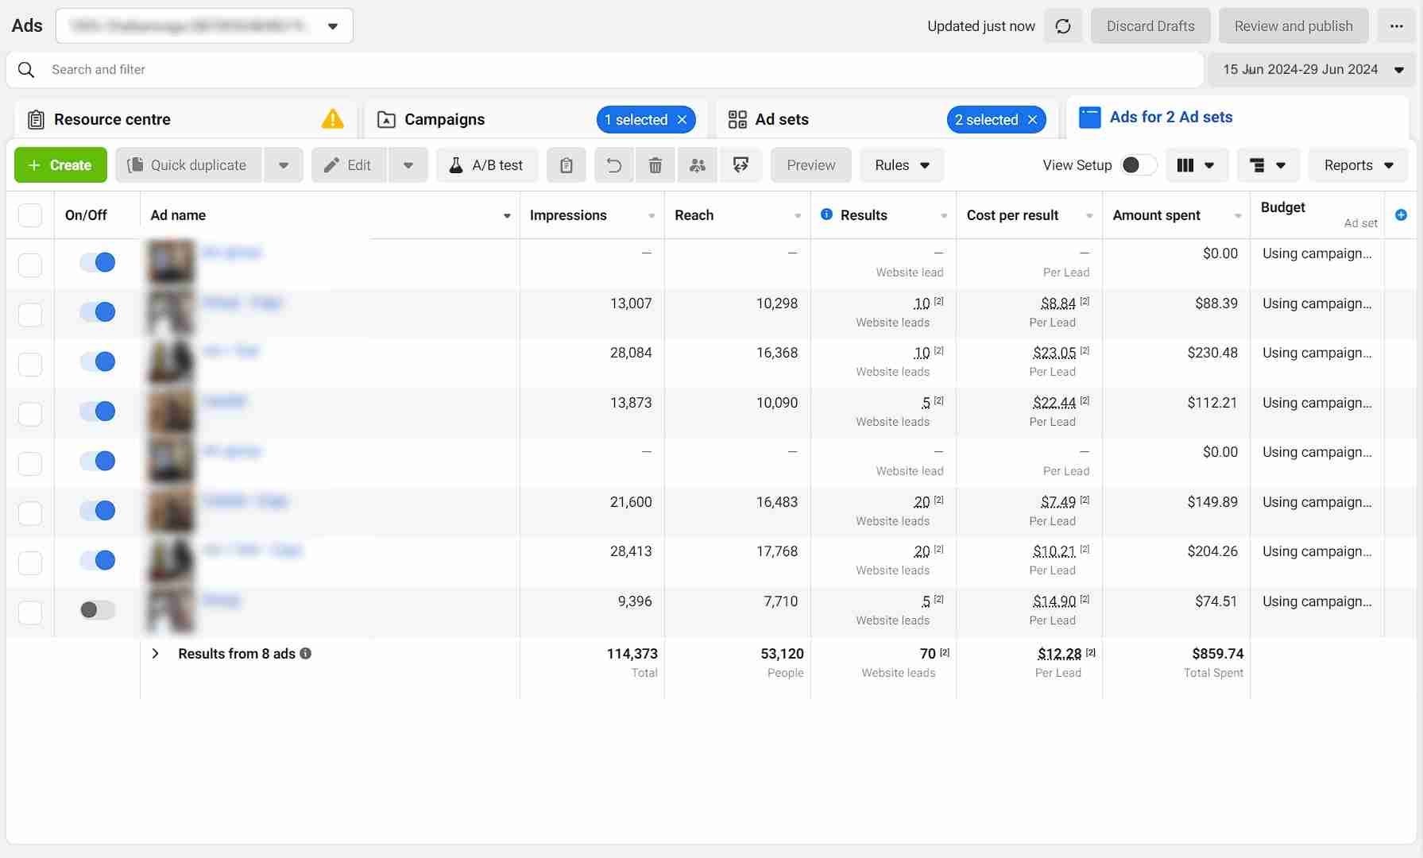The height and width of the screenshot is (858, 1423).
Task: Switch to the Campaigns tab
Action: (x=443, y=119)
